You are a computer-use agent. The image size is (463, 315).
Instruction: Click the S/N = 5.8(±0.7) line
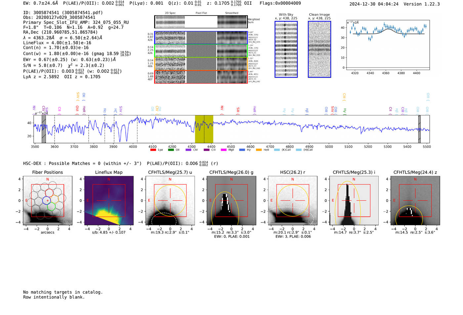(x=64, y=65)
